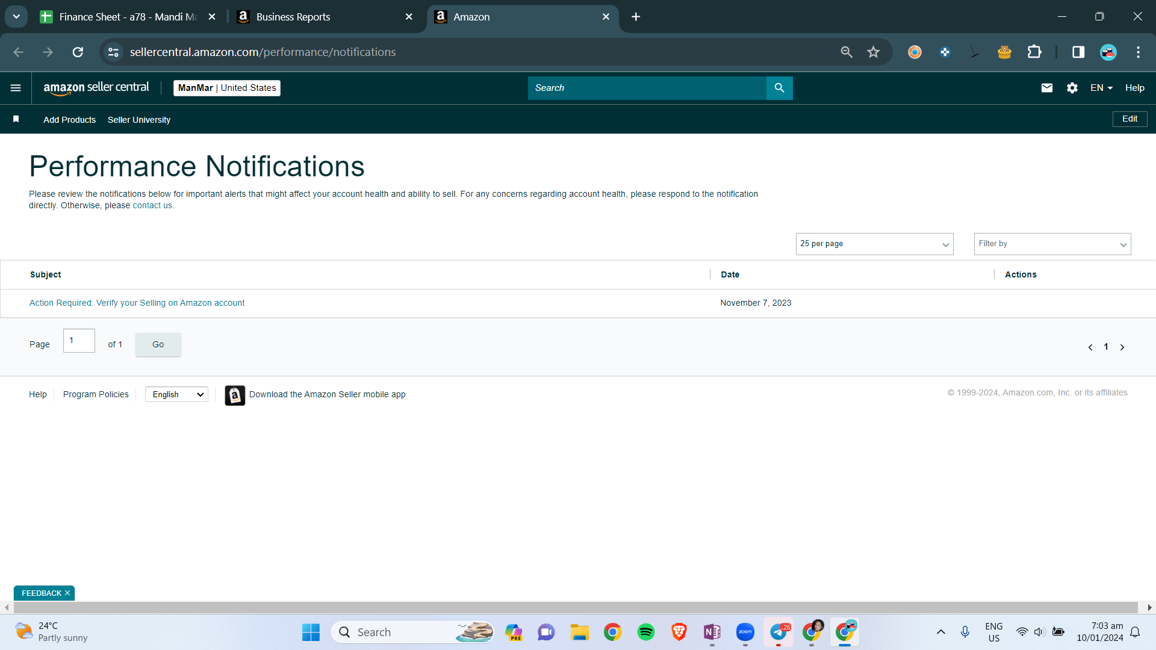Open the browser profile avatar
Screen dimensions: 1156x650
(x=1108, y=52)
